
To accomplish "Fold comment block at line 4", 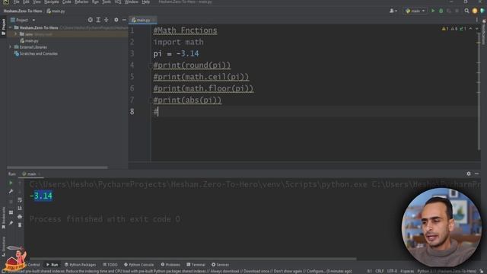I will (151, 65).
